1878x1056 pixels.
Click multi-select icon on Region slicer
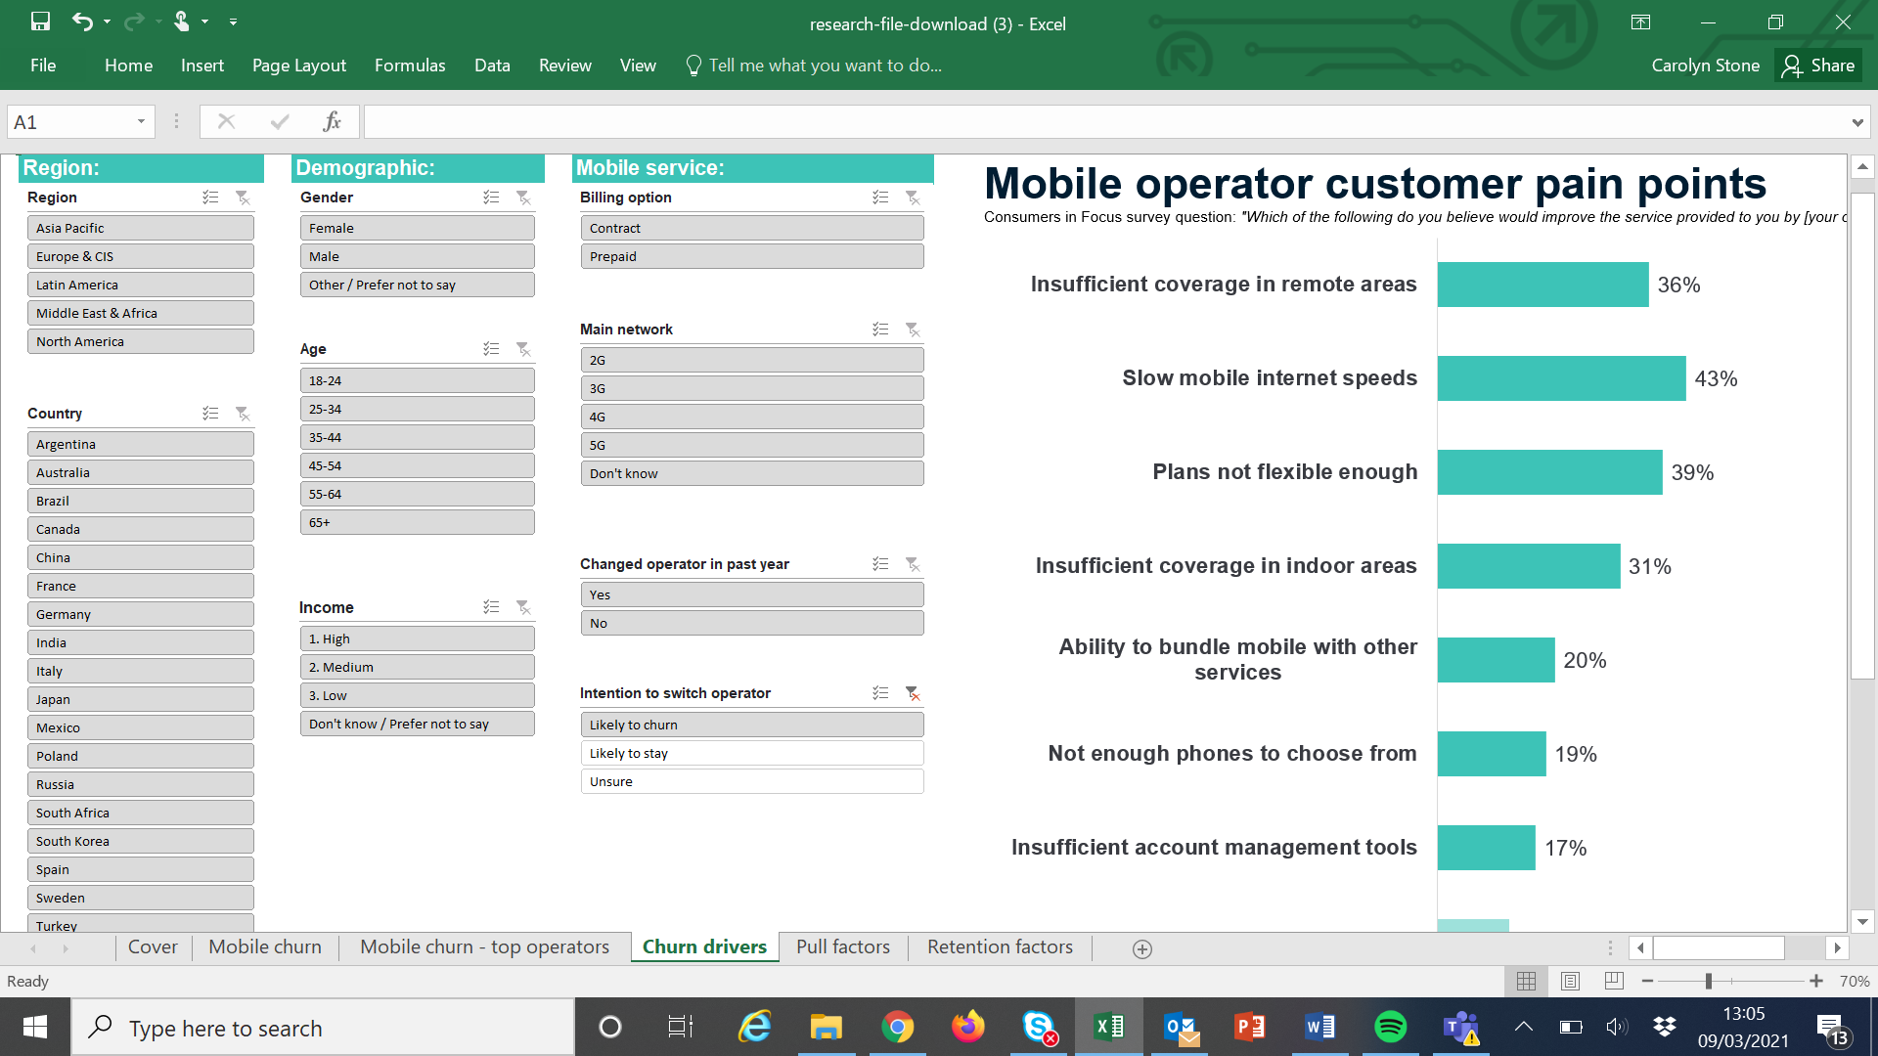coord(210,198)
